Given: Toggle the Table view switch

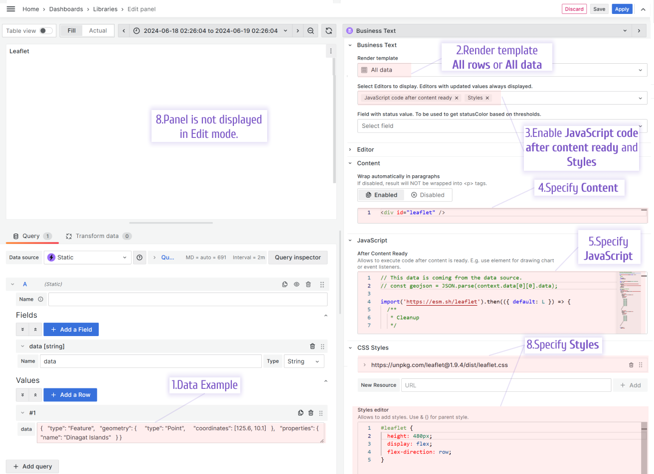Looking at the screenshot, I should point(44,30).
